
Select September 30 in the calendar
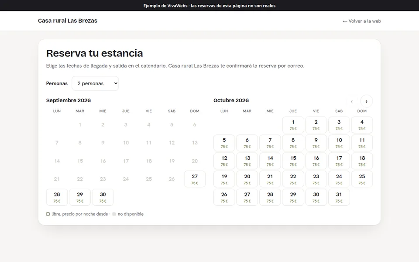(x=103, y=197)
